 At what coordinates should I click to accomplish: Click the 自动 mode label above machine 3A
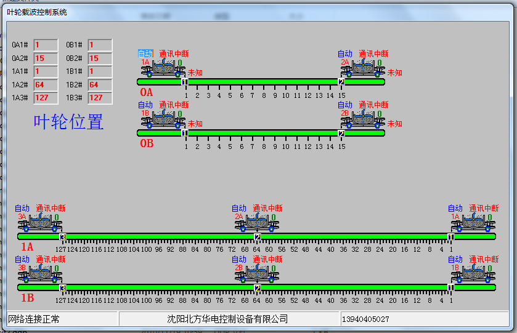tap(22, 208)
